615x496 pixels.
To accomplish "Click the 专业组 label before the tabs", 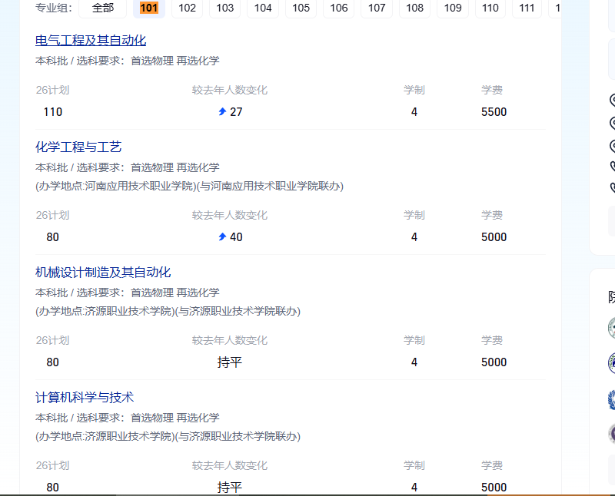I will click(54, 8).
